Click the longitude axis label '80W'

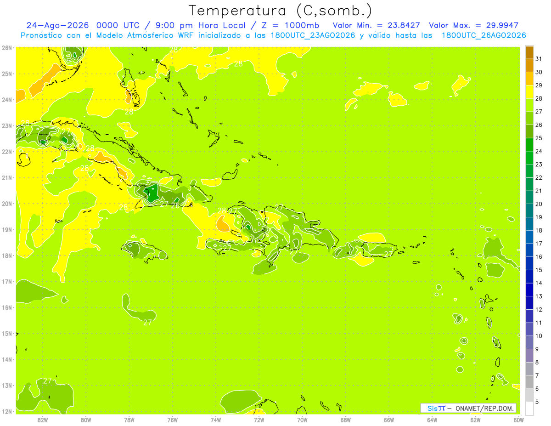tap(86, 420)
